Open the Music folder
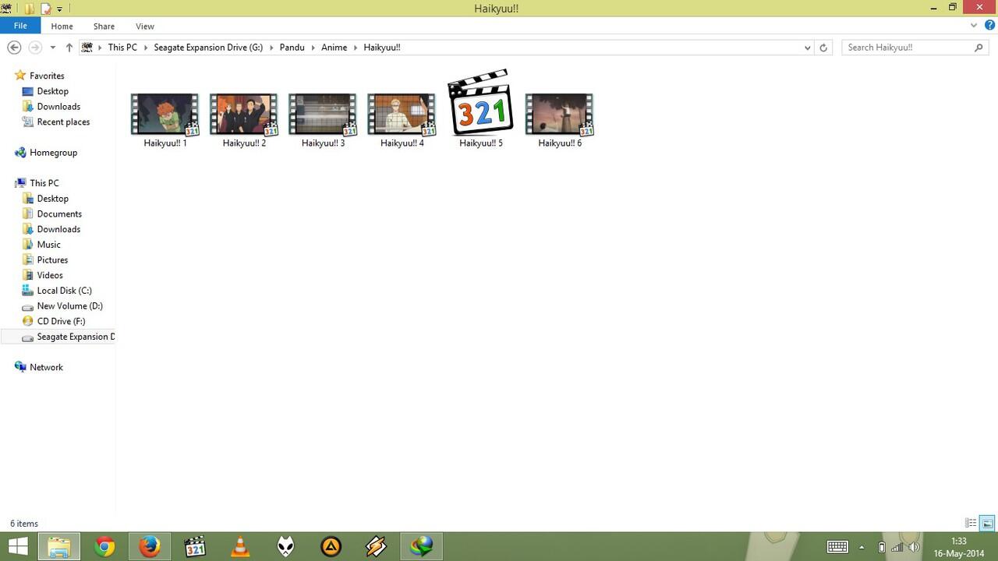The image size is (998, 561). pyautogui.click(x=48, y=245)
